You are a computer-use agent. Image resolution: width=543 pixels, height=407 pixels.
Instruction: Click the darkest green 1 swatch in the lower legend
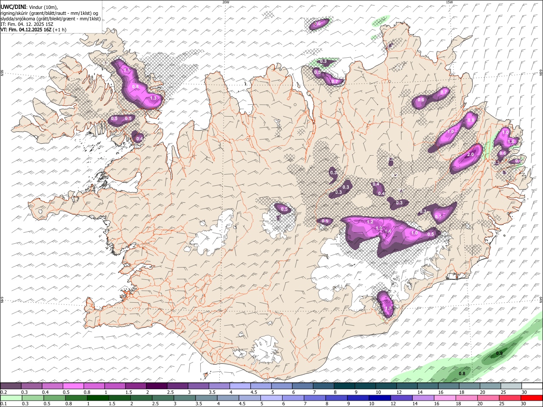tap(98, 398)
